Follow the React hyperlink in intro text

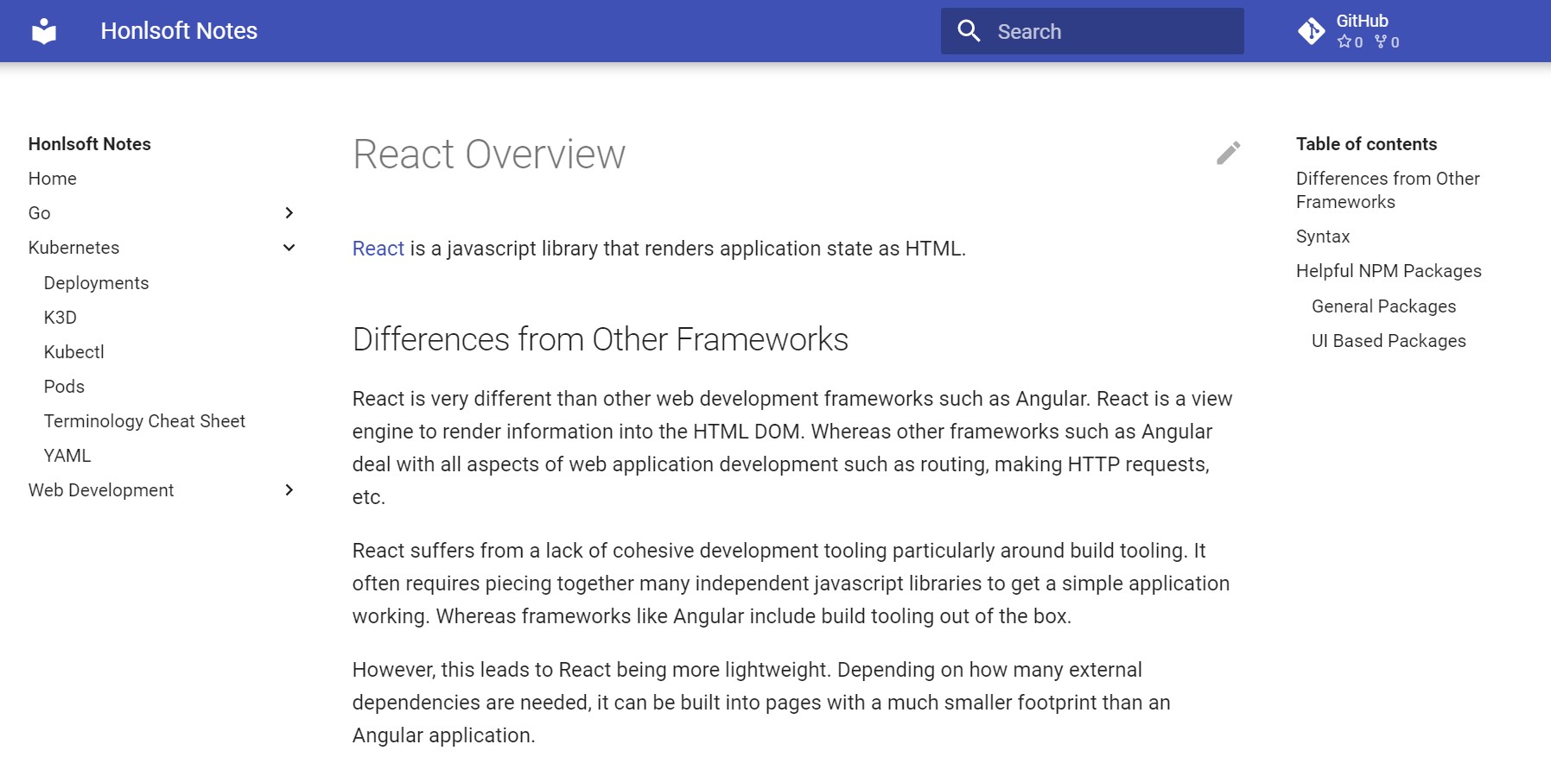[378, 249]
